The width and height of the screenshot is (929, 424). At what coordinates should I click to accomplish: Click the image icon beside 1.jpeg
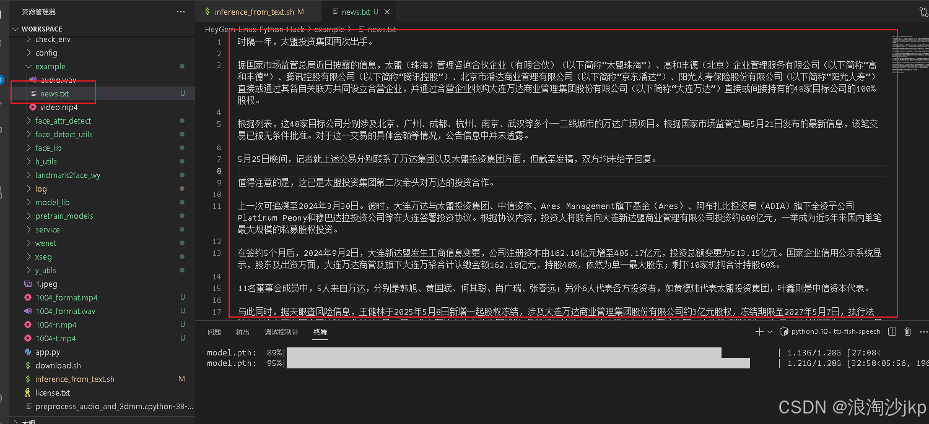28,284
